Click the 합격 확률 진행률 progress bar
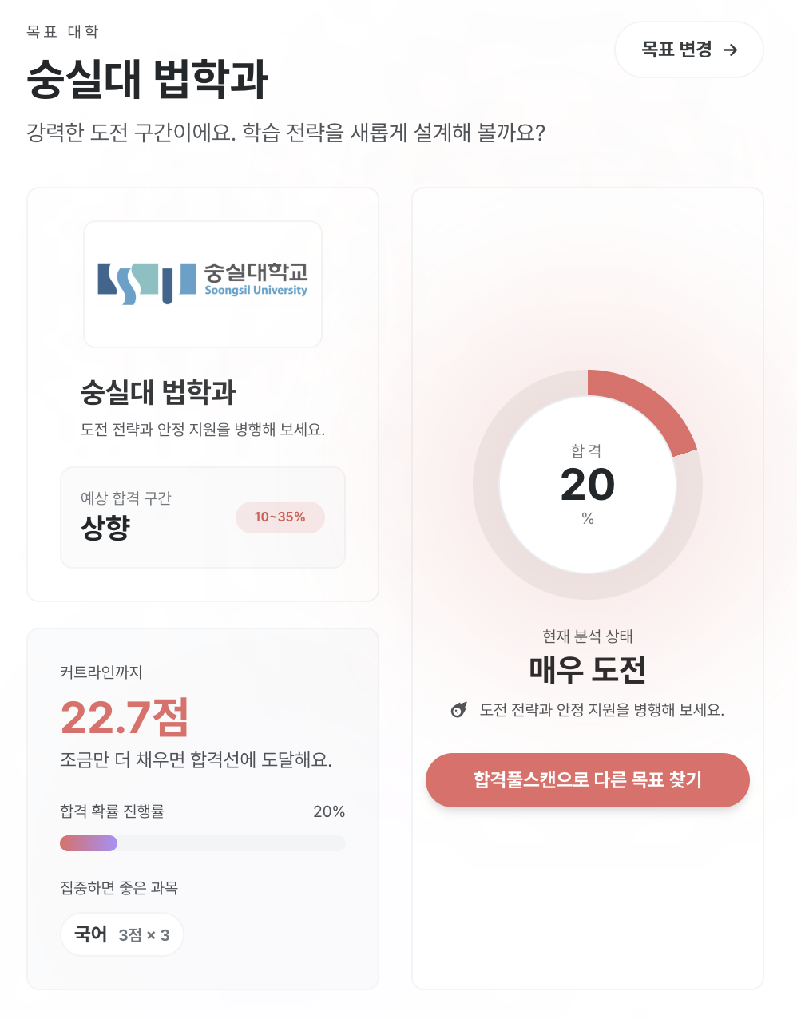Image resolution: width=797 pixels, height=1019 pixels. (x=202, y=843)
